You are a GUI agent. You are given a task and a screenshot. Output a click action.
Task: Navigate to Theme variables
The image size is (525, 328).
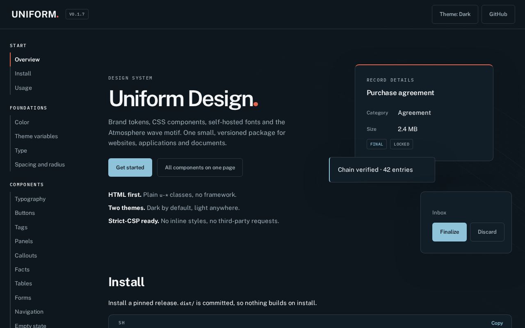(x=36, y=136)
